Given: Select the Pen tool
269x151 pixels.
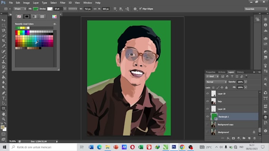Looking at the screenshot, I should point(4,93).
